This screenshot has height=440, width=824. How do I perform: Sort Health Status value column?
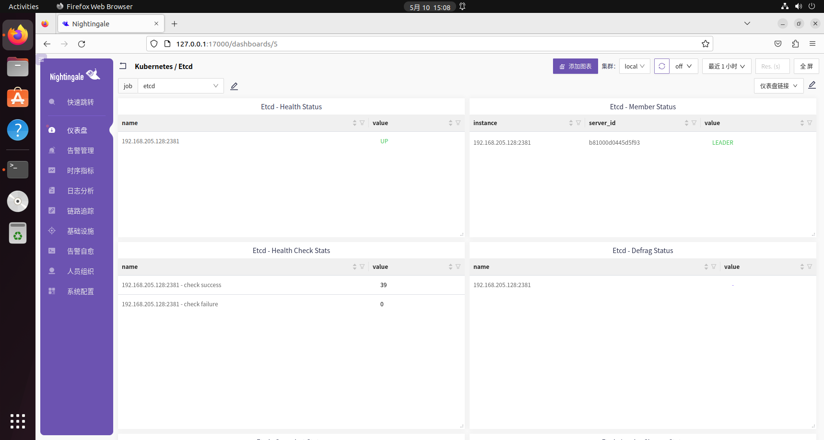[450, 123]
